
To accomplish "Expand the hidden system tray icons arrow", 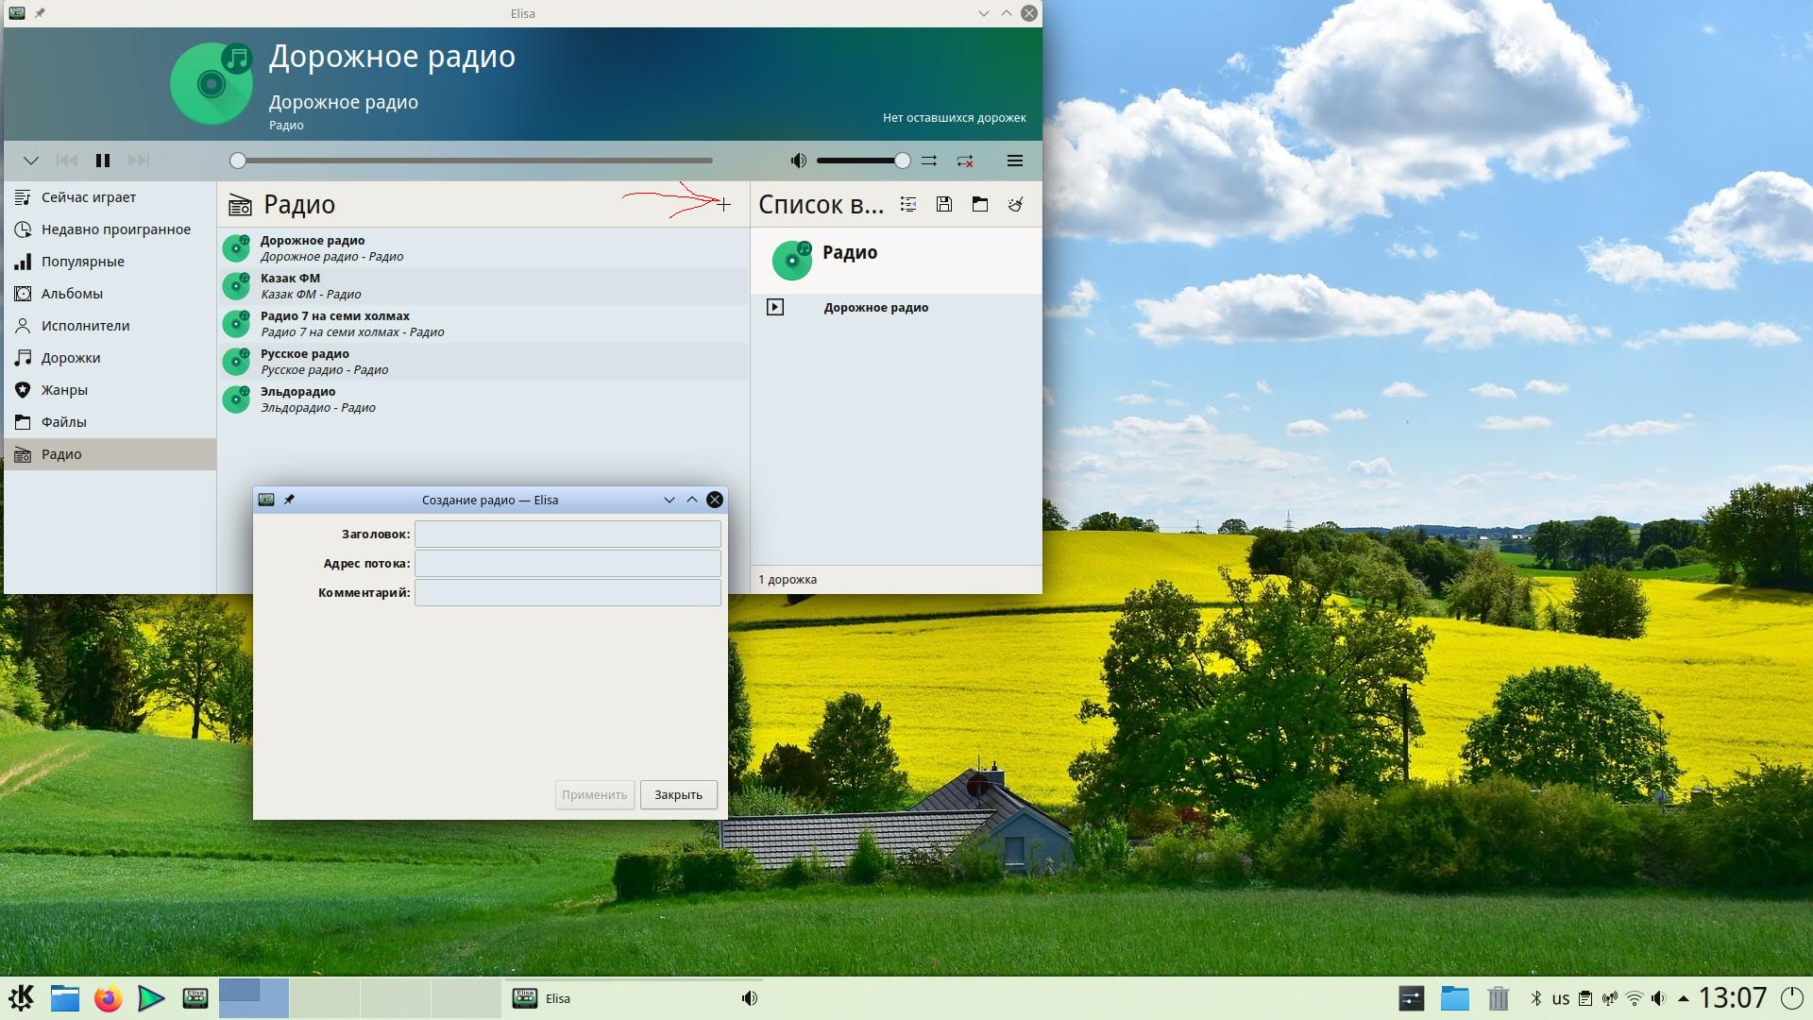I will 1684,998.
